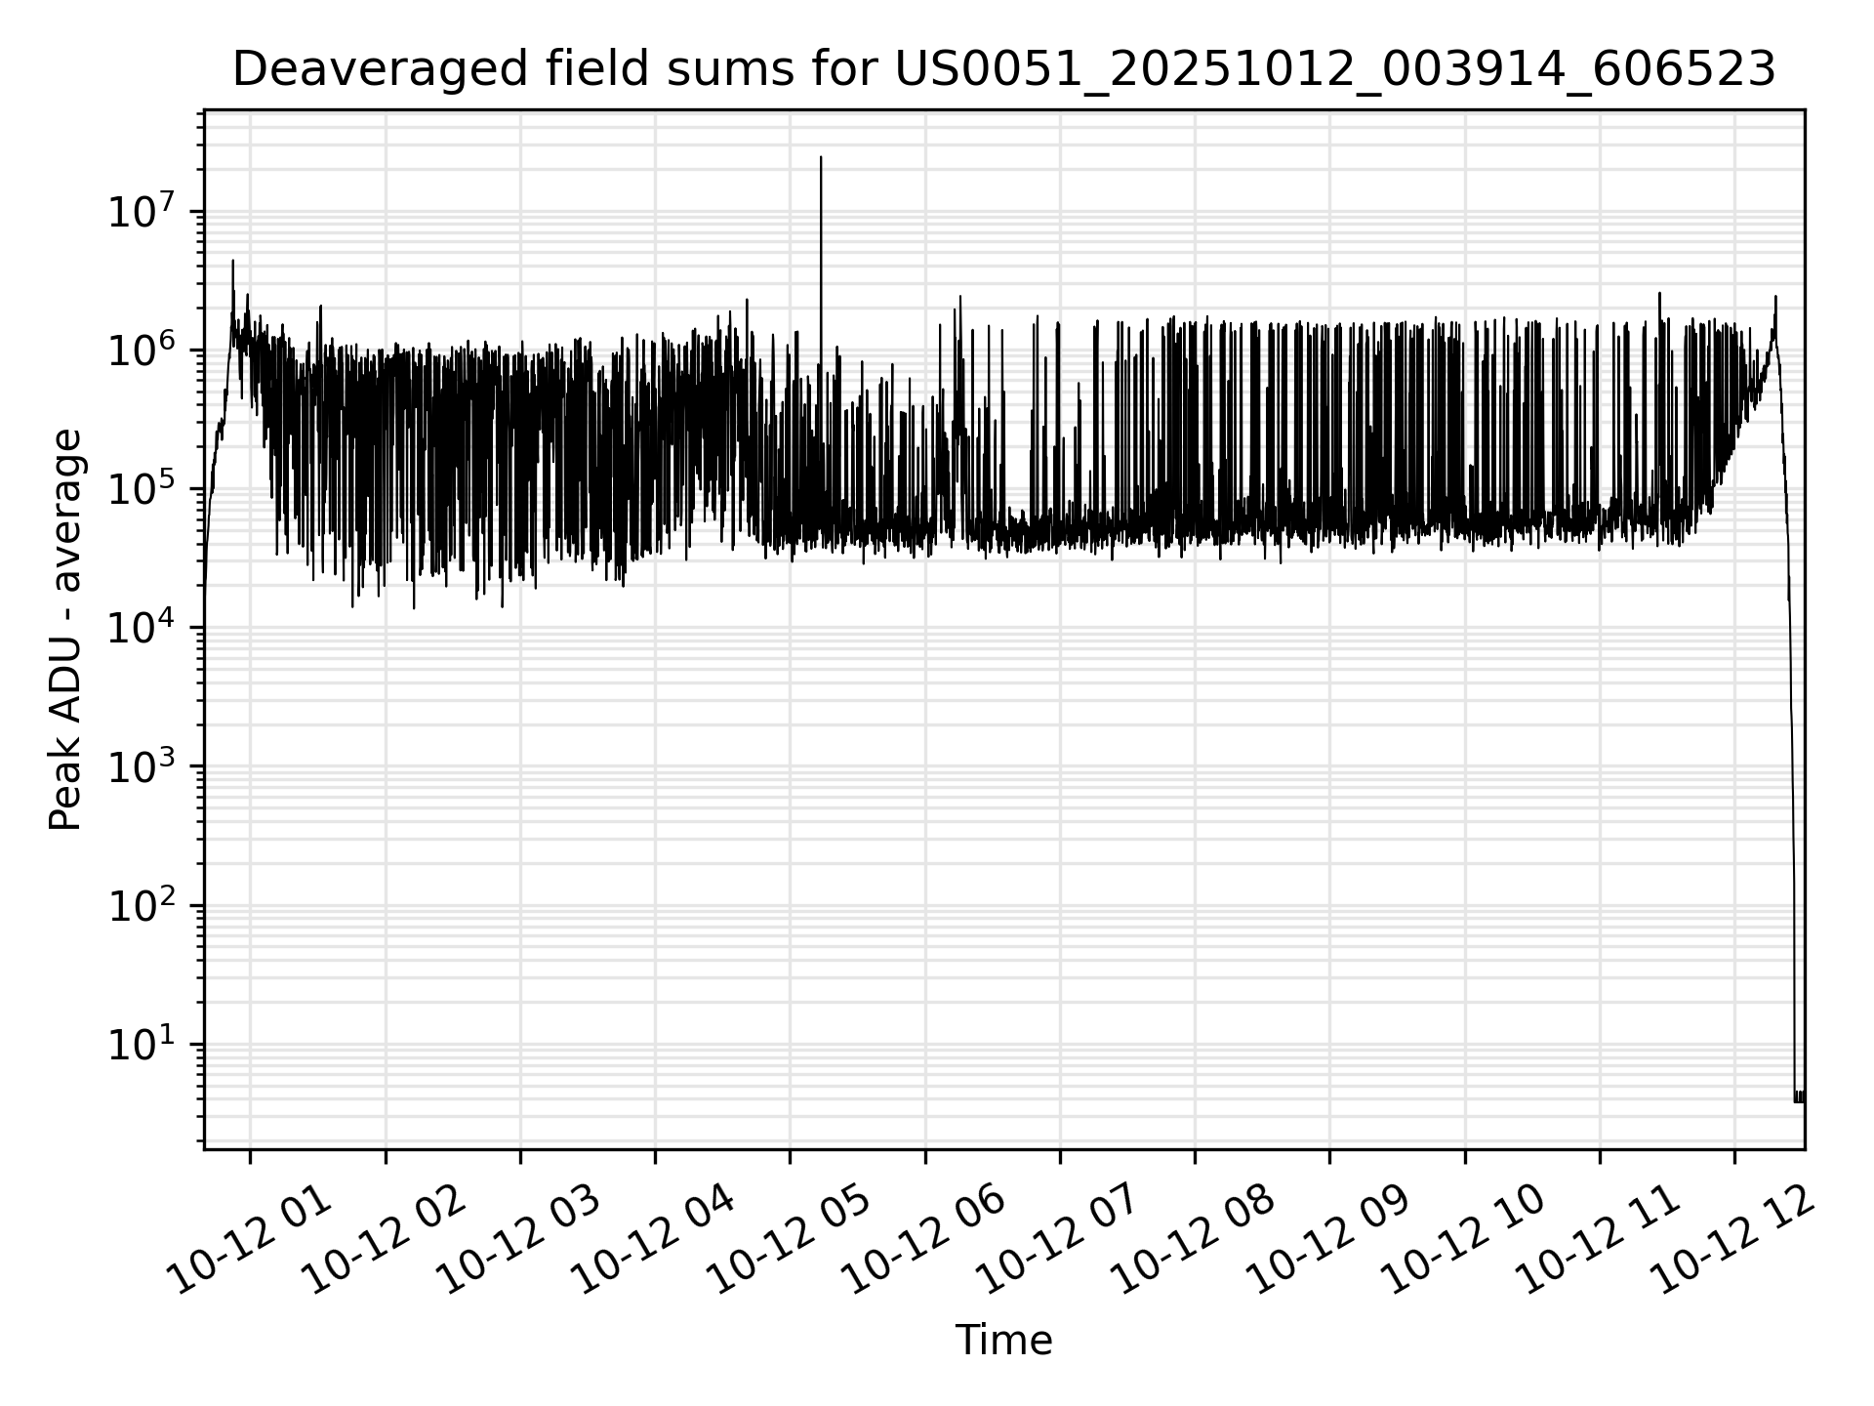Click the '10-12 01' x-axis tick label
This screenshot has height=1406, width=1874.
(x=250, y=1240)
